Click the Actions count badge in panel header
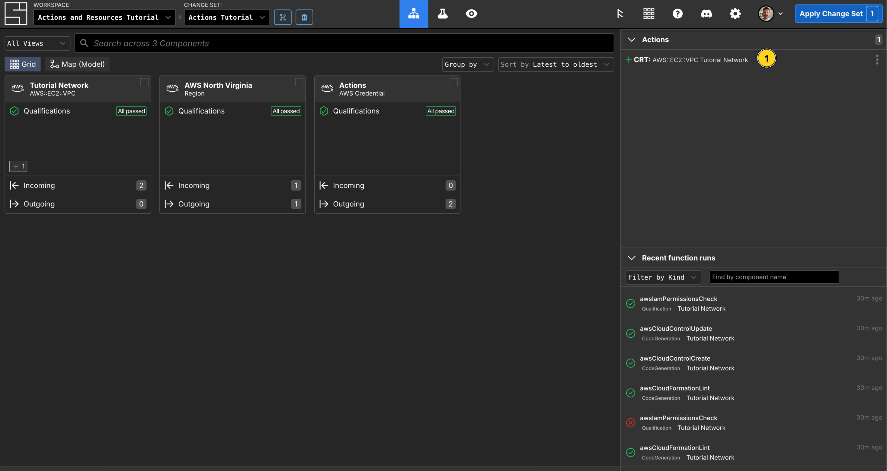 pos(878,40)
